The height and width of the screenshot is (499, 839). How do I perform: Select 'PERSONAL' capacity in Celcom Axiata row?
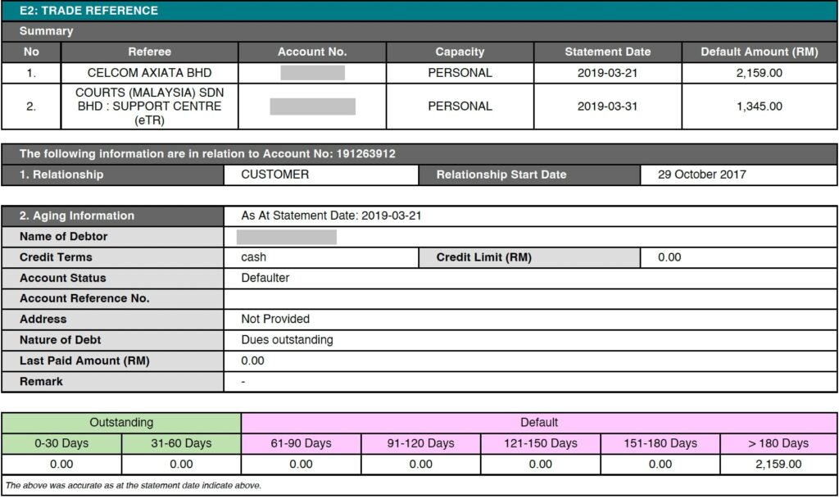pyautogui.click(x=460, y=73)
